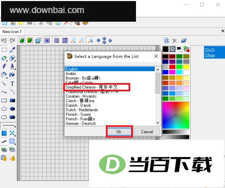Select Arabic in the language list
The width and height of the screenshot is (225, 188).
coord(110,74)
